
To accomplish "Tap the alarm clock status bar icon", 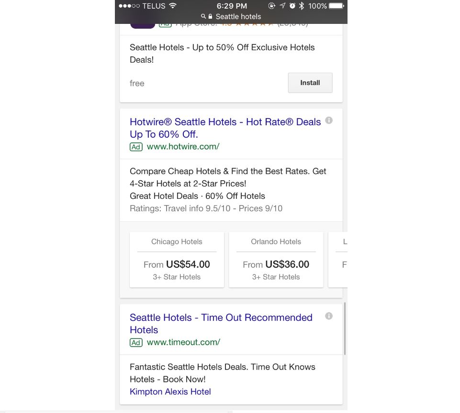I will click(x=293, y=6).
